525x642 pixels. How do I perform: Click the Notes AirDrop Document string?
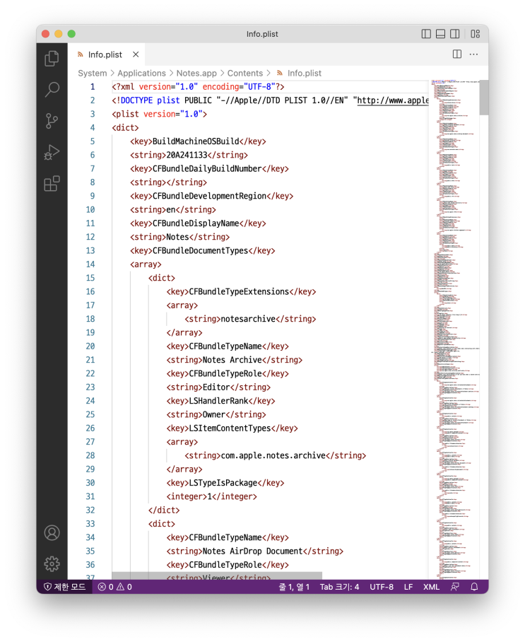point(252,551)
